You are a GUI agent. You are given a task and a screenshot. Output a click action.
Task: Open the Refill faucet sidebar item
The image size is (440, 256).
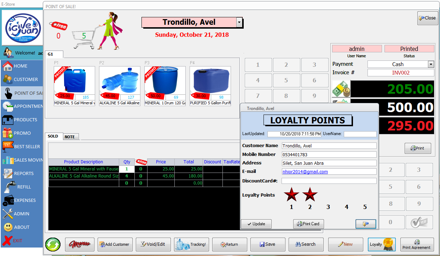[x=21, y=187]
